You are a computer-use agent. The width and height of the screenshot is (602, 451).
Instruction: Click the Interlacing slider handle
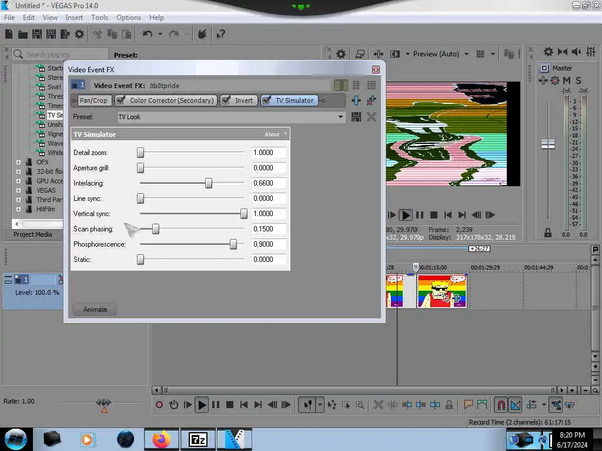pos(209,183)
